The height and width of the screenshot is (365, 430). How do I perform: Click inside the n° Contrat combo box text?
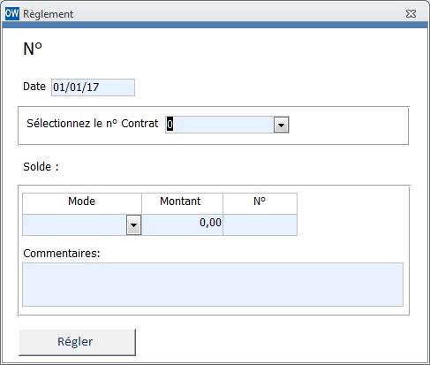pyautogui.click(x=220, y=125)
